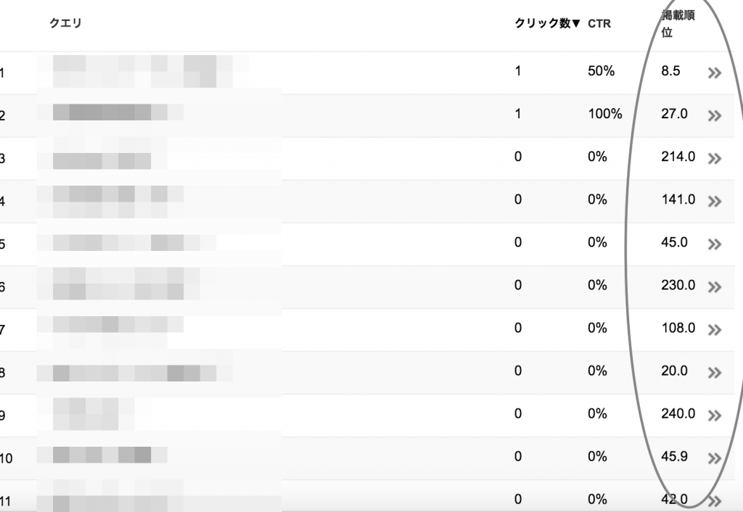The image size is (743, 512).
Task: Click double-chevron next to position 240.0
Action: (715, 416)
